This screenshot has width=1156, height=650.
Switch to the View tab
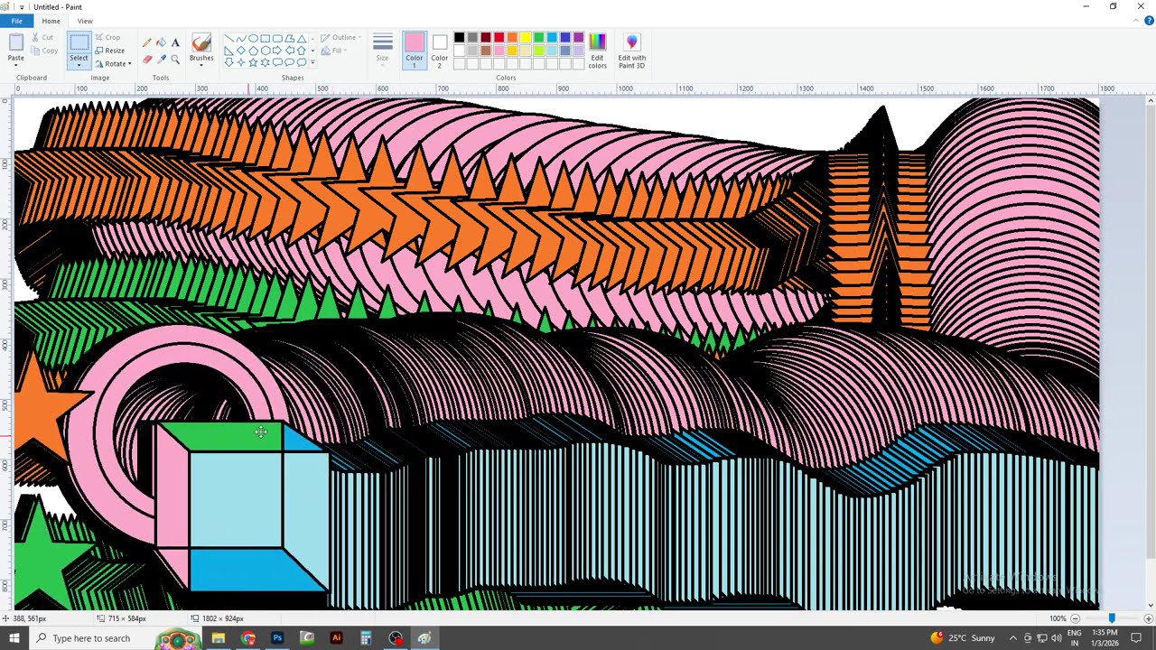point(85,21)
